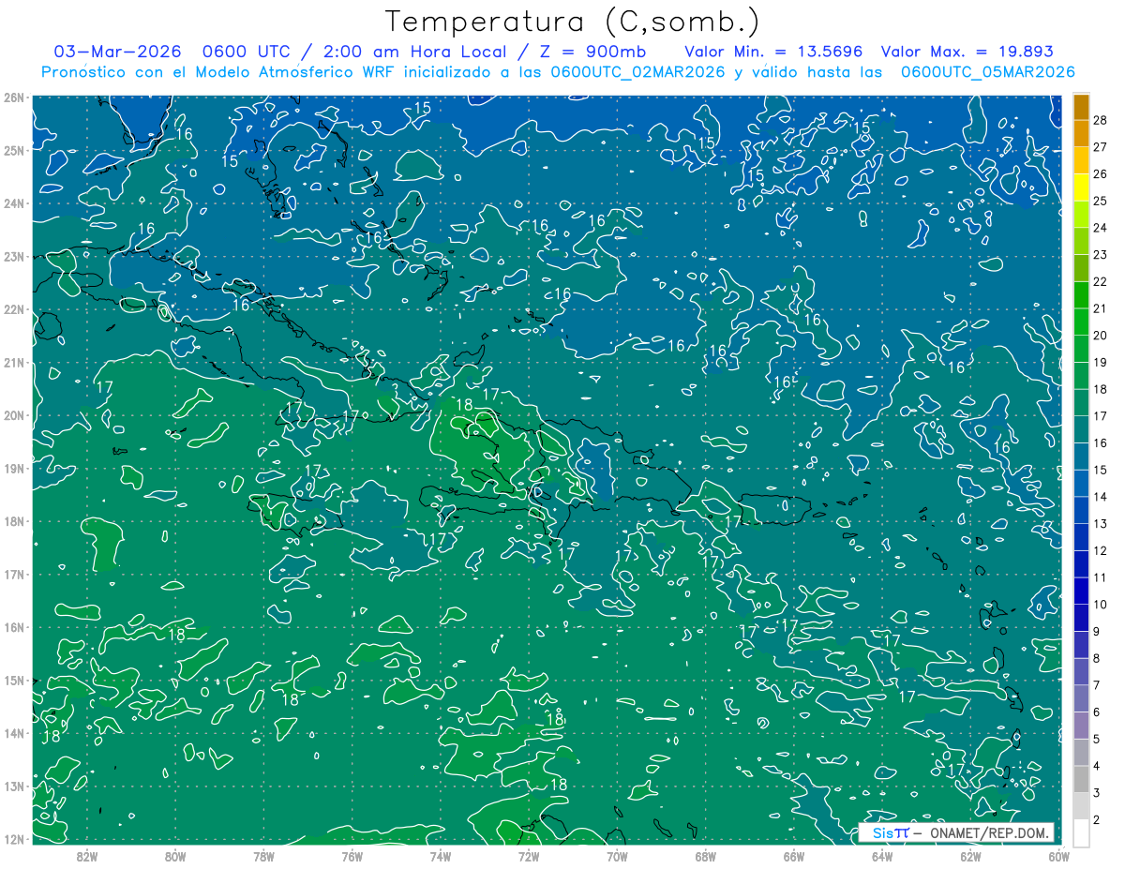The width and height of the screenshot is (1125, 869).
Task: Click the latitude label "16N"
Action: (13, 627)
